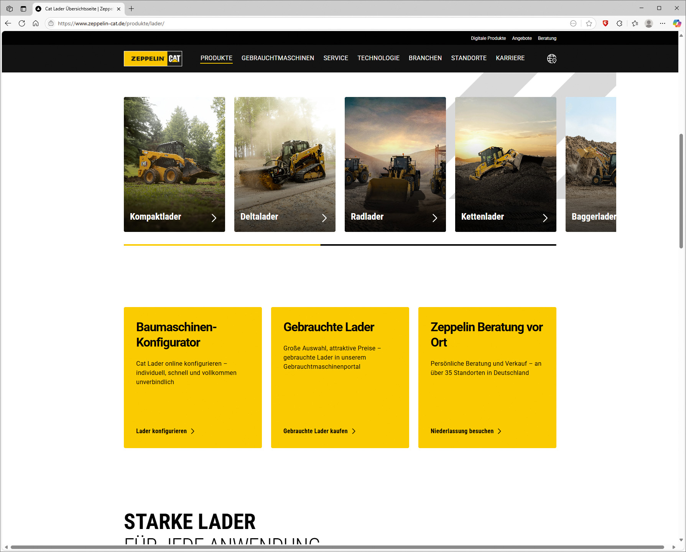This screenshot has height=552, width=686.
Task: Open the GEBRAUCHTMASCHINEN menu item
Action: click(278, 58)
